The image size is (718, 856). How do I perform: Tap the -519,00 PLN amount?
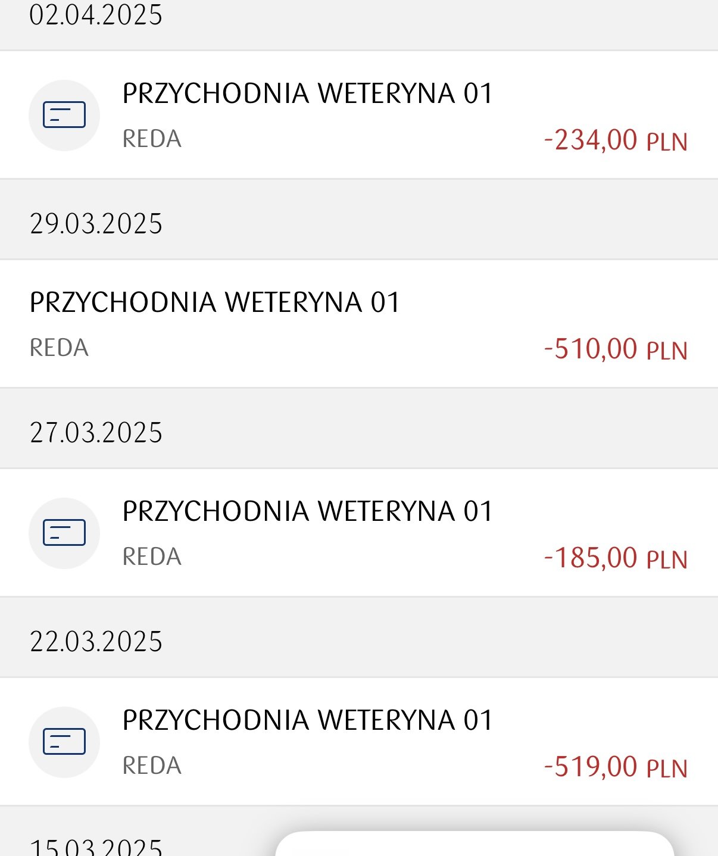pyautogui.click(x=616, y=767)
